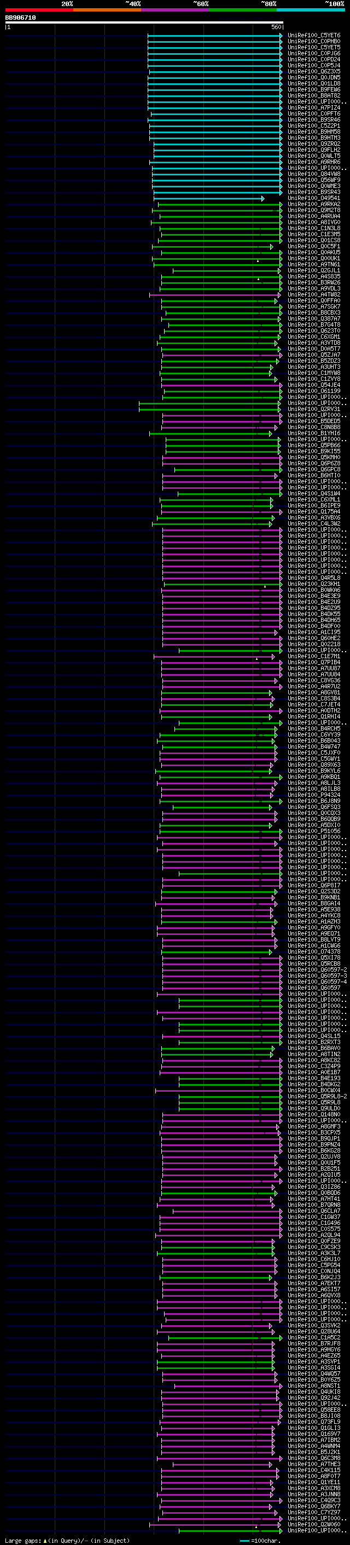Select the UniRef100_Q01LD8 label
The height and width of the screenshot is (1545, 350).
tap(314, 83)
